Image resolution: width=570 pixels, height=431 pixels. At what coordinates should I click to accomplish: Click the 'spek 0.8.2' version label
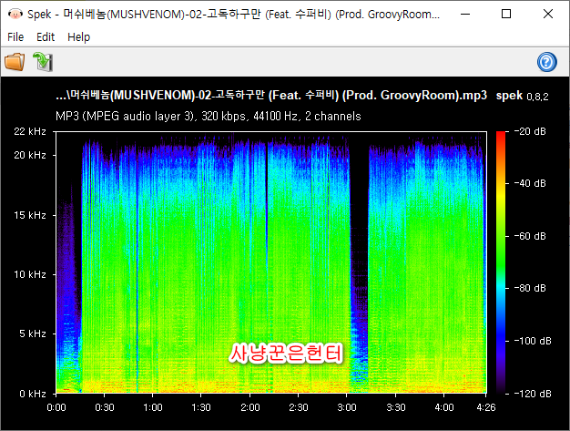tap(523, 96)
